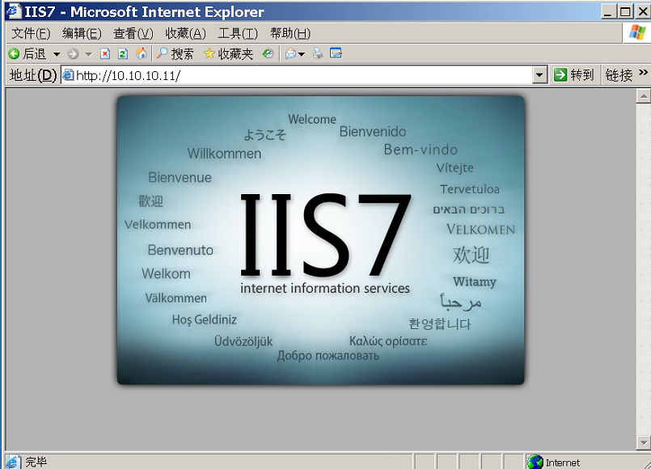The width and height of the screenshot is (651, 469).
Task: Open the 收藏(A) menu
Action: pyautogui.click(x=185, y=33)
